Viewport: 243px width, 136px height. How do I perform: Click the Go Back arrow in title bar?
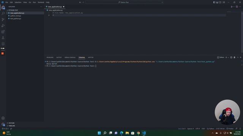(80, 2)
